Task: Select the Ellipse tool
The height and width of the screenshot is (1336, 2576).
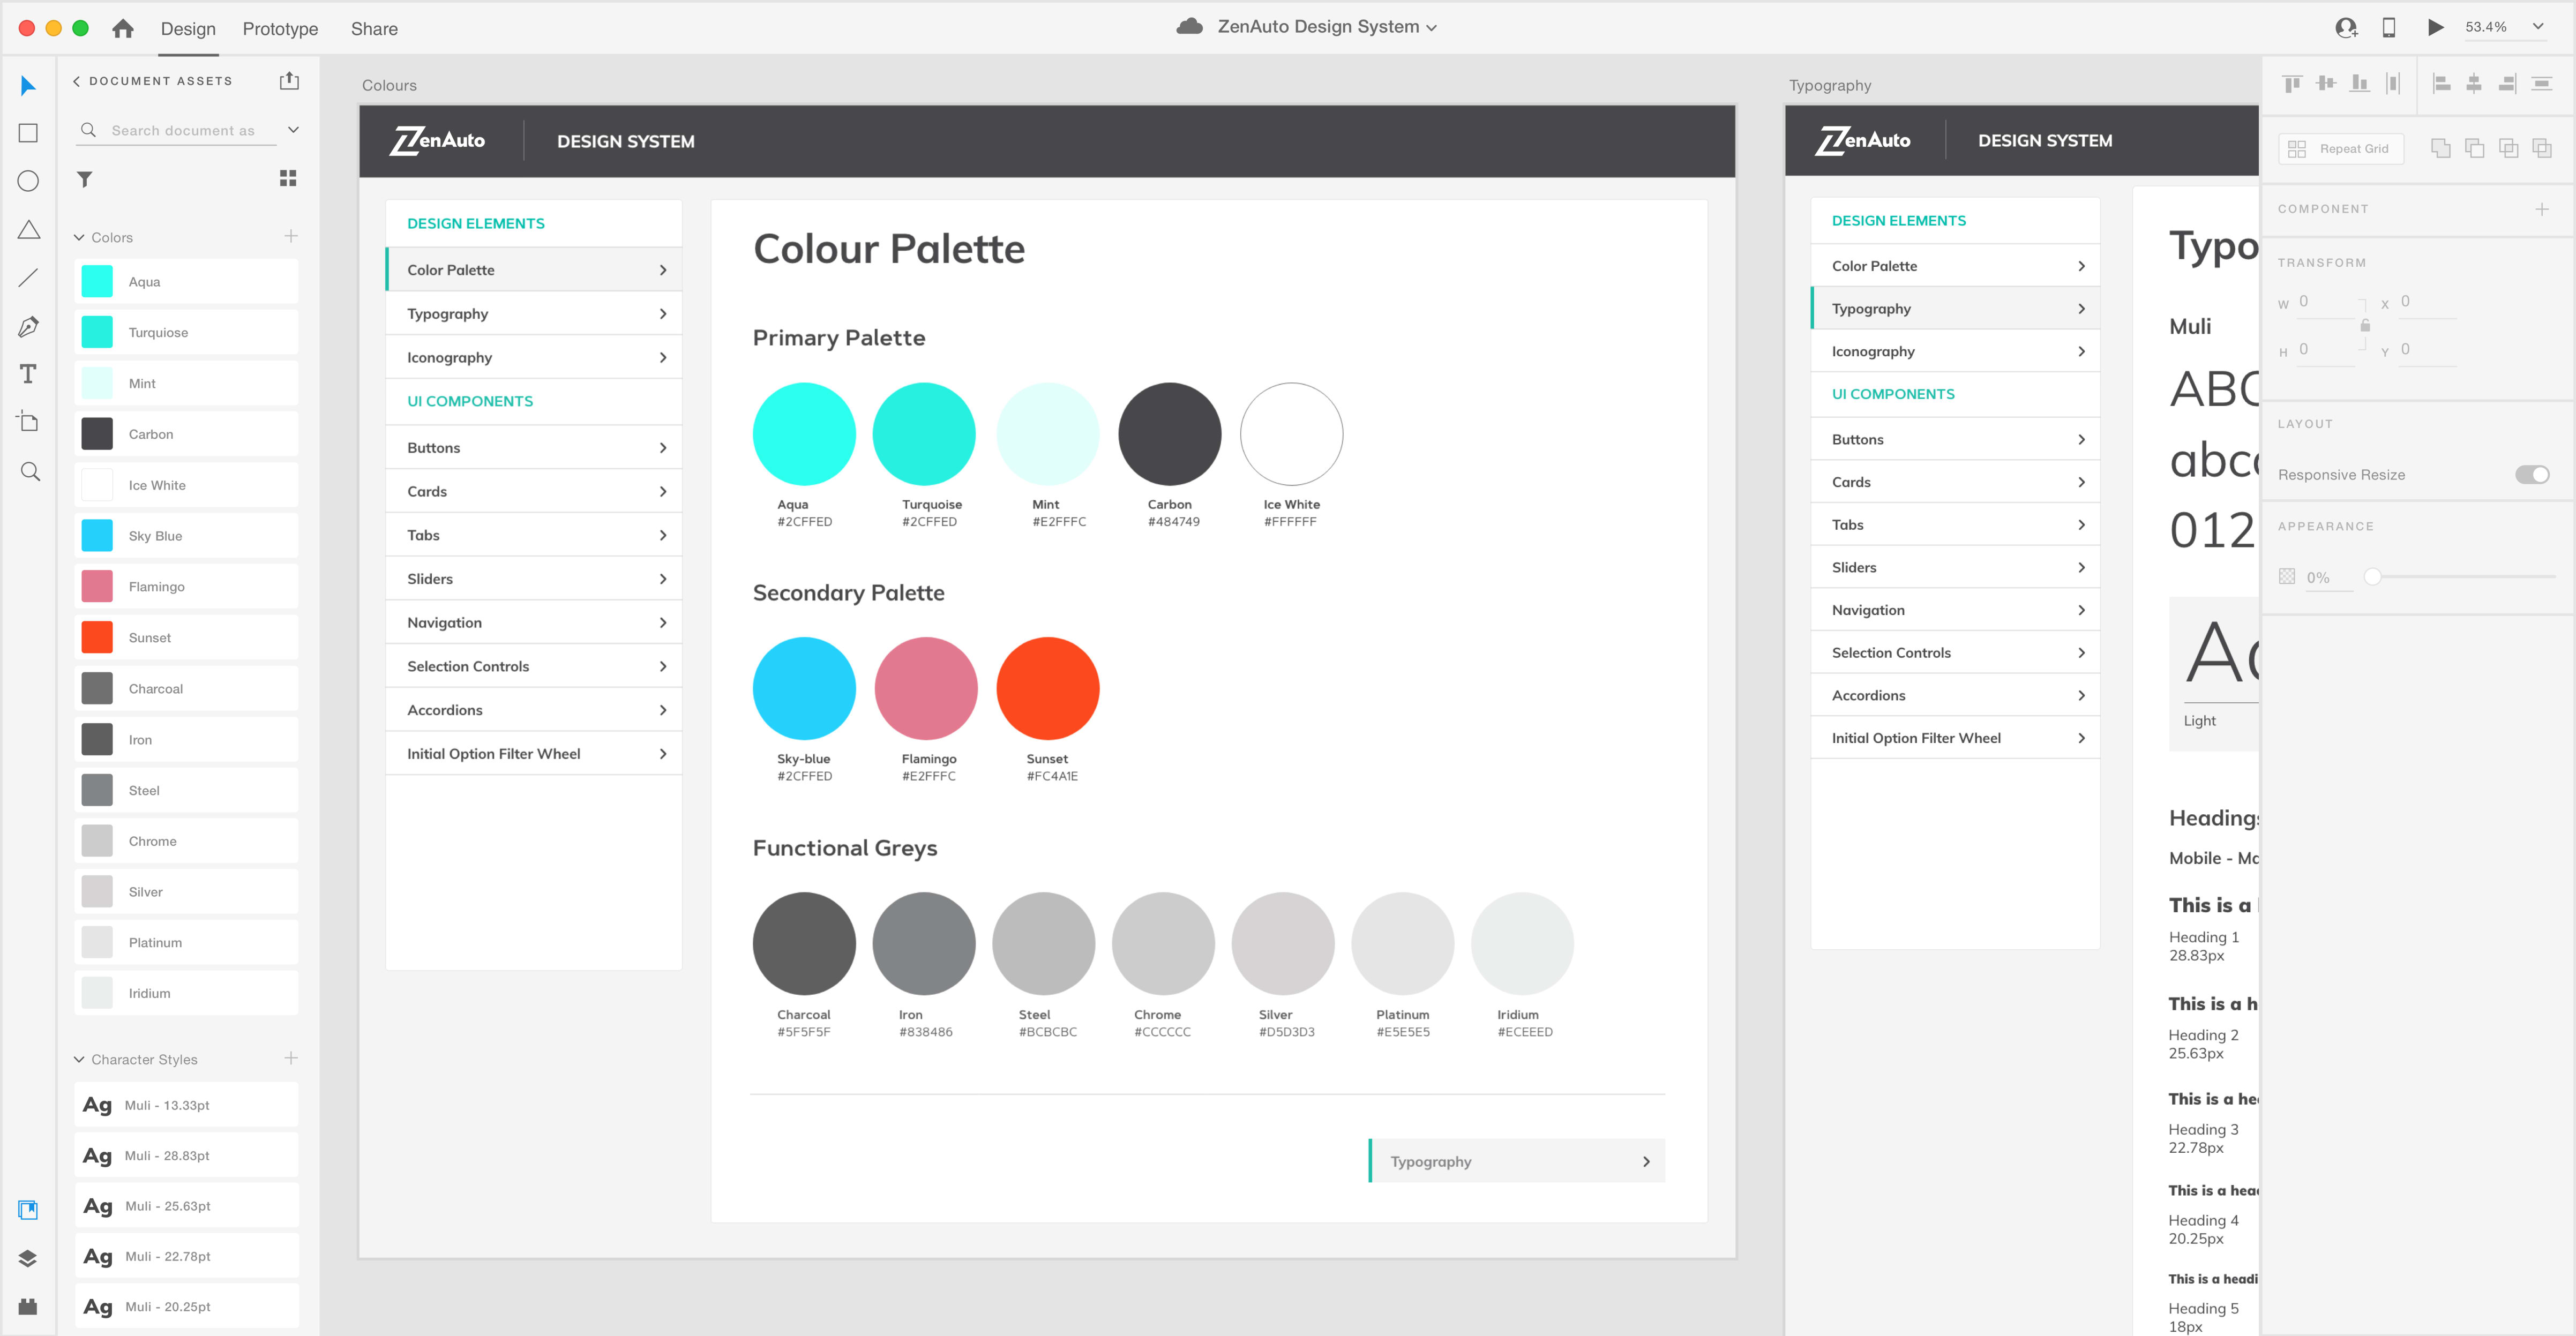Action: point(28,181)
